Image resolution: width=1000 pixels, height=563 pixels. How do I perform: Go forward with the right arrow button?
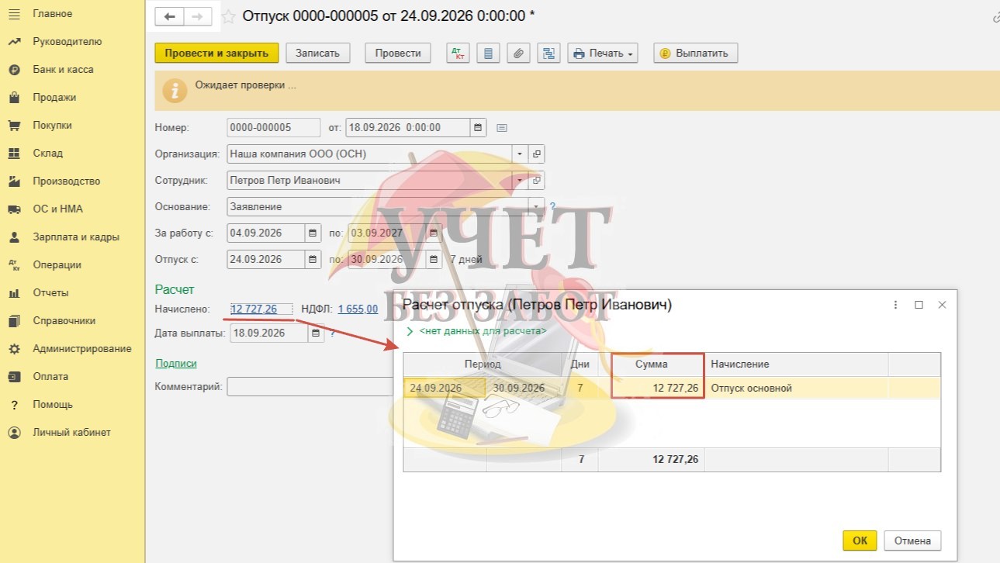click(197, 16)
